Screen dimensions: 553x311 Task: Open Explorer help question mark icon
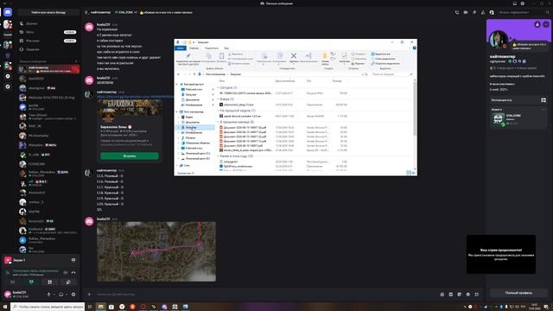click(415, 48)
